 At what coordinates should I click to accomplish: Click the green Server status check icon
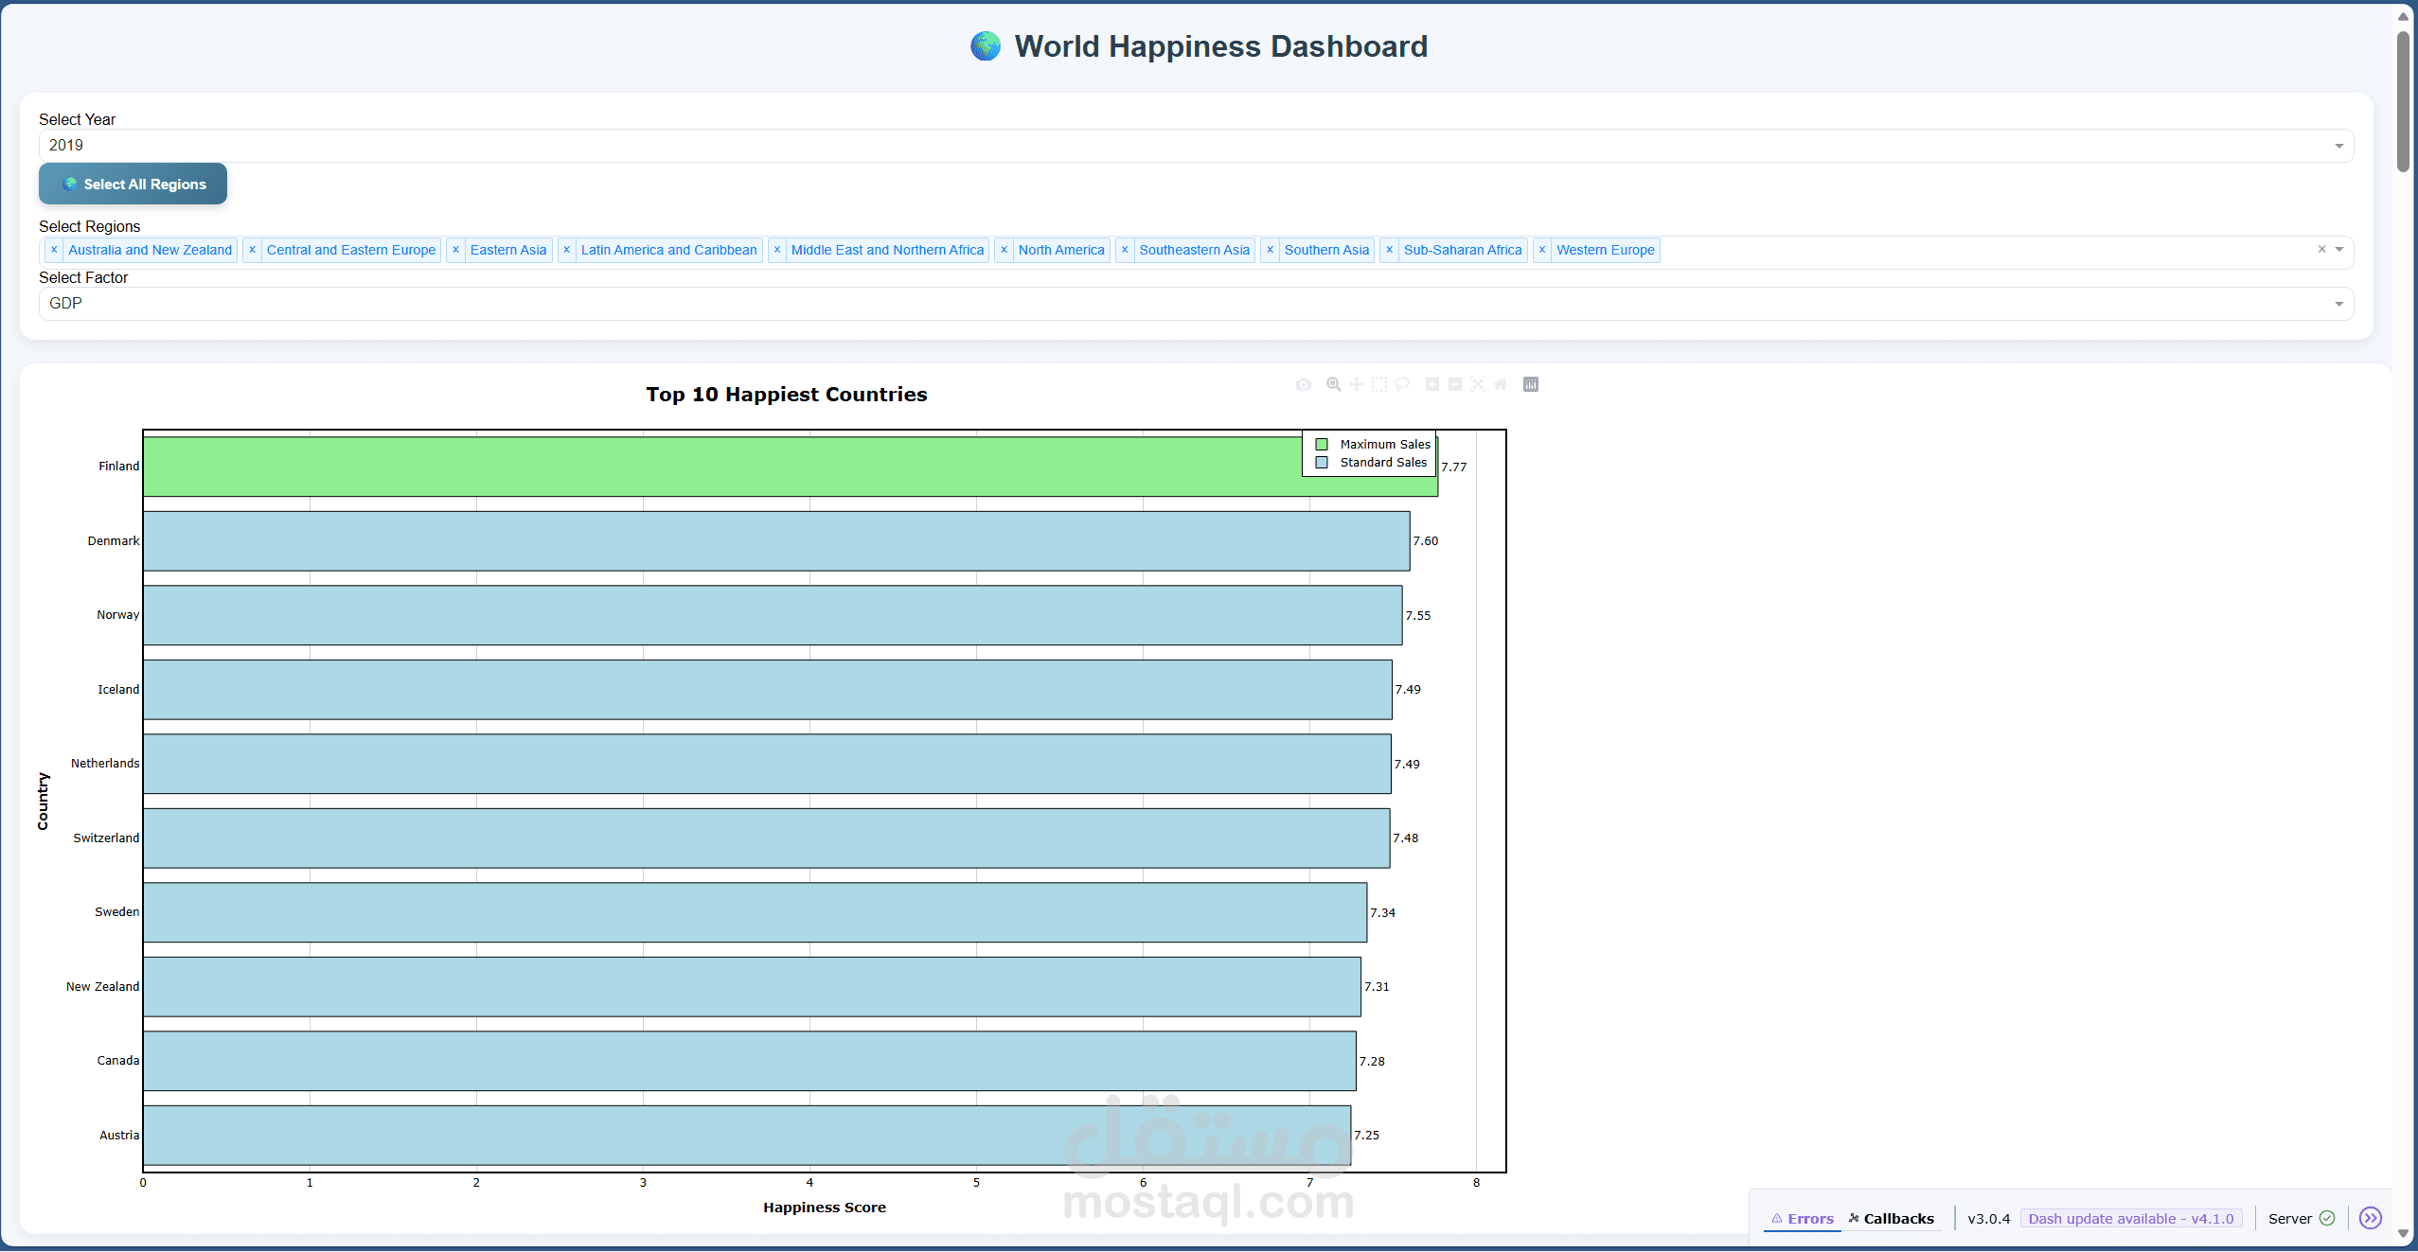[x=2328, y=1219]
